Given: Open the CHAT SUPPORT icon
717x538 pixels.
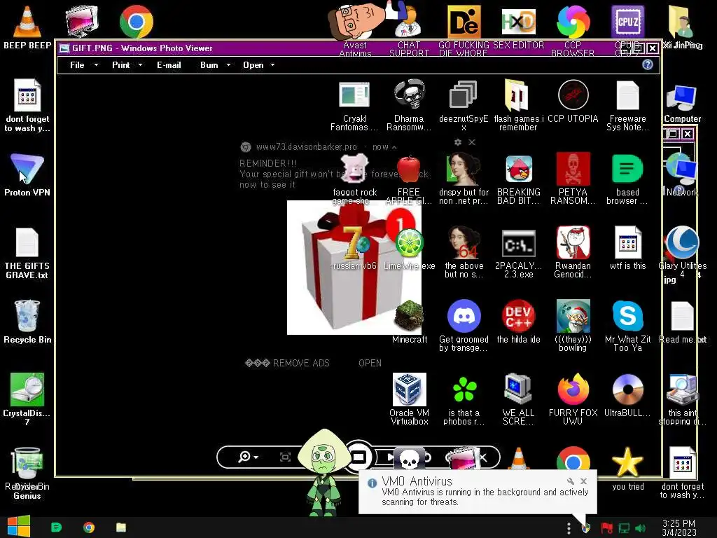Looking at the screenshot, I should tap(409, 22).
